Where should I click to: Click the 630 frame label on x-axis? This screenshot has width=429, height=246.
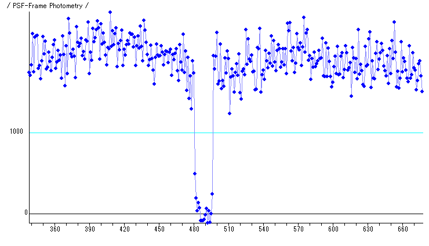[368, 230]
